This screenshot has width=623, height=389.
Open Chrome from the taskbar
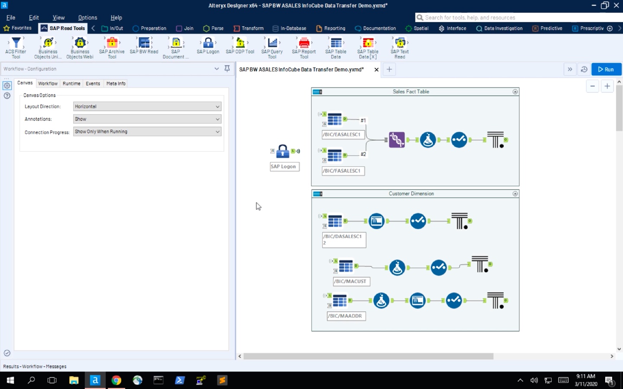point(116,380)
